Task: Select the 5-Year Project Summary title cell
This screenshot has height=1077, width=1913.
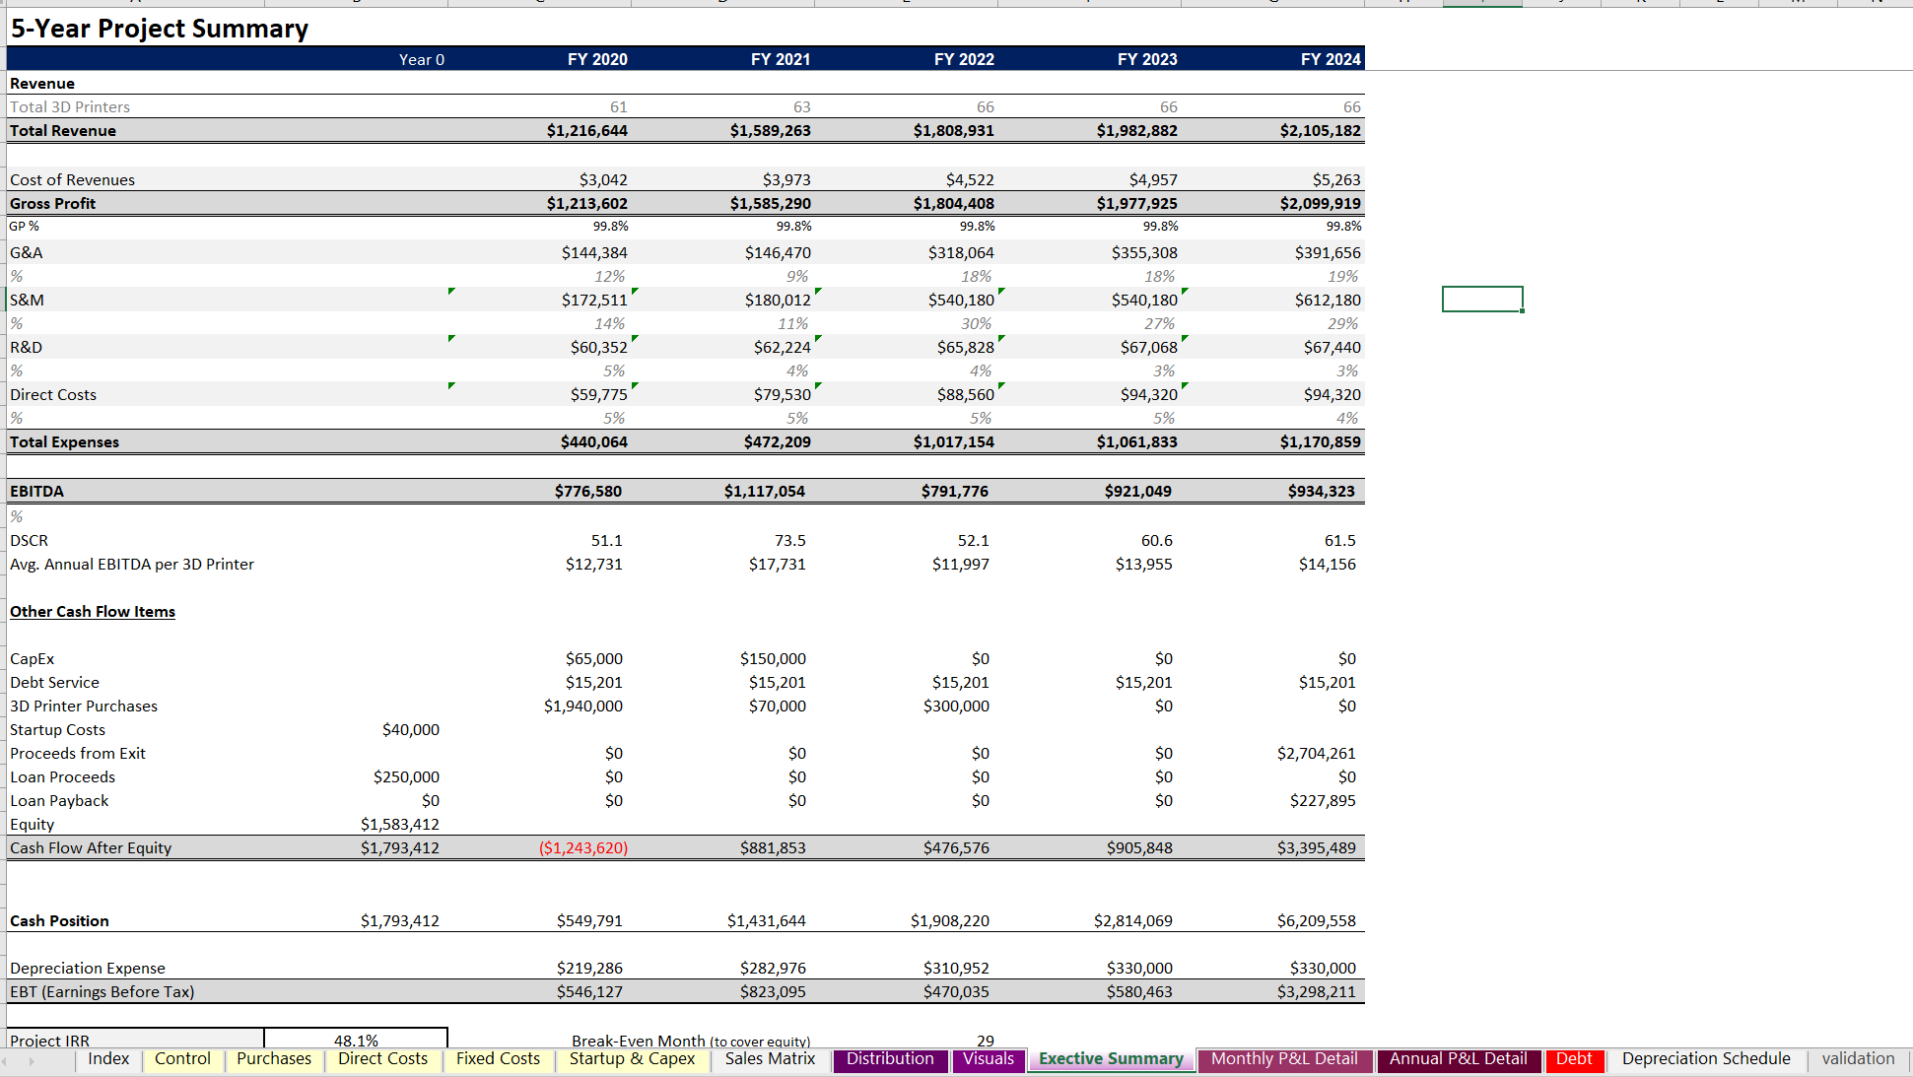Action: tap(160, 29)
